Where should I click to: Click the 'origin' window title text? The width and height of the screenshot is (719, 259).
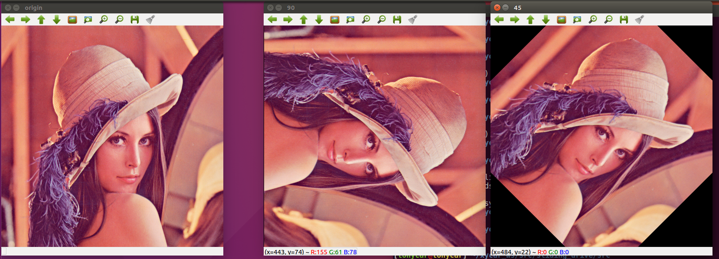33,8
